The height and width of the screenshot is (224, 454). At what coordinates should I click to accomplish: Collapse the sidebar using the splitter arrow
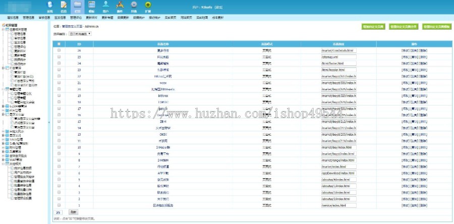[49, 123]
